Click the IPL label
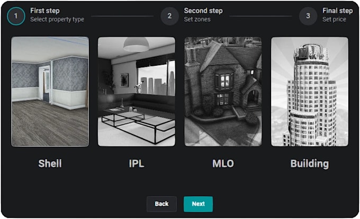This screenshot has height=219, width=360. [x=137, y=163]
